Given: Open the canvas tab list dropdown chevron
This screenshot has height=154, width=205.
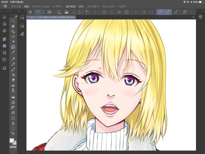Looking at the screenshot, I should (x=194, y=17).
